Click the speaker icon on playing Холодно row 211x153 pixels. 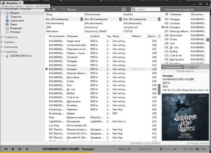[x=46, y=69]
